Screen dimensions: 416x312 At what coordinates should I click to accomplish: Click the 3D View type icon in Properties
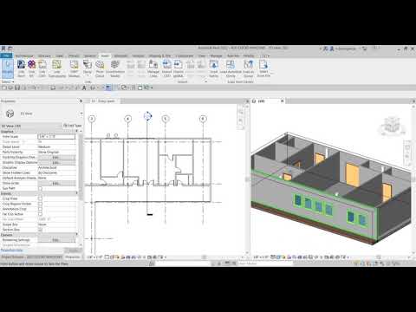coord(10,114)
